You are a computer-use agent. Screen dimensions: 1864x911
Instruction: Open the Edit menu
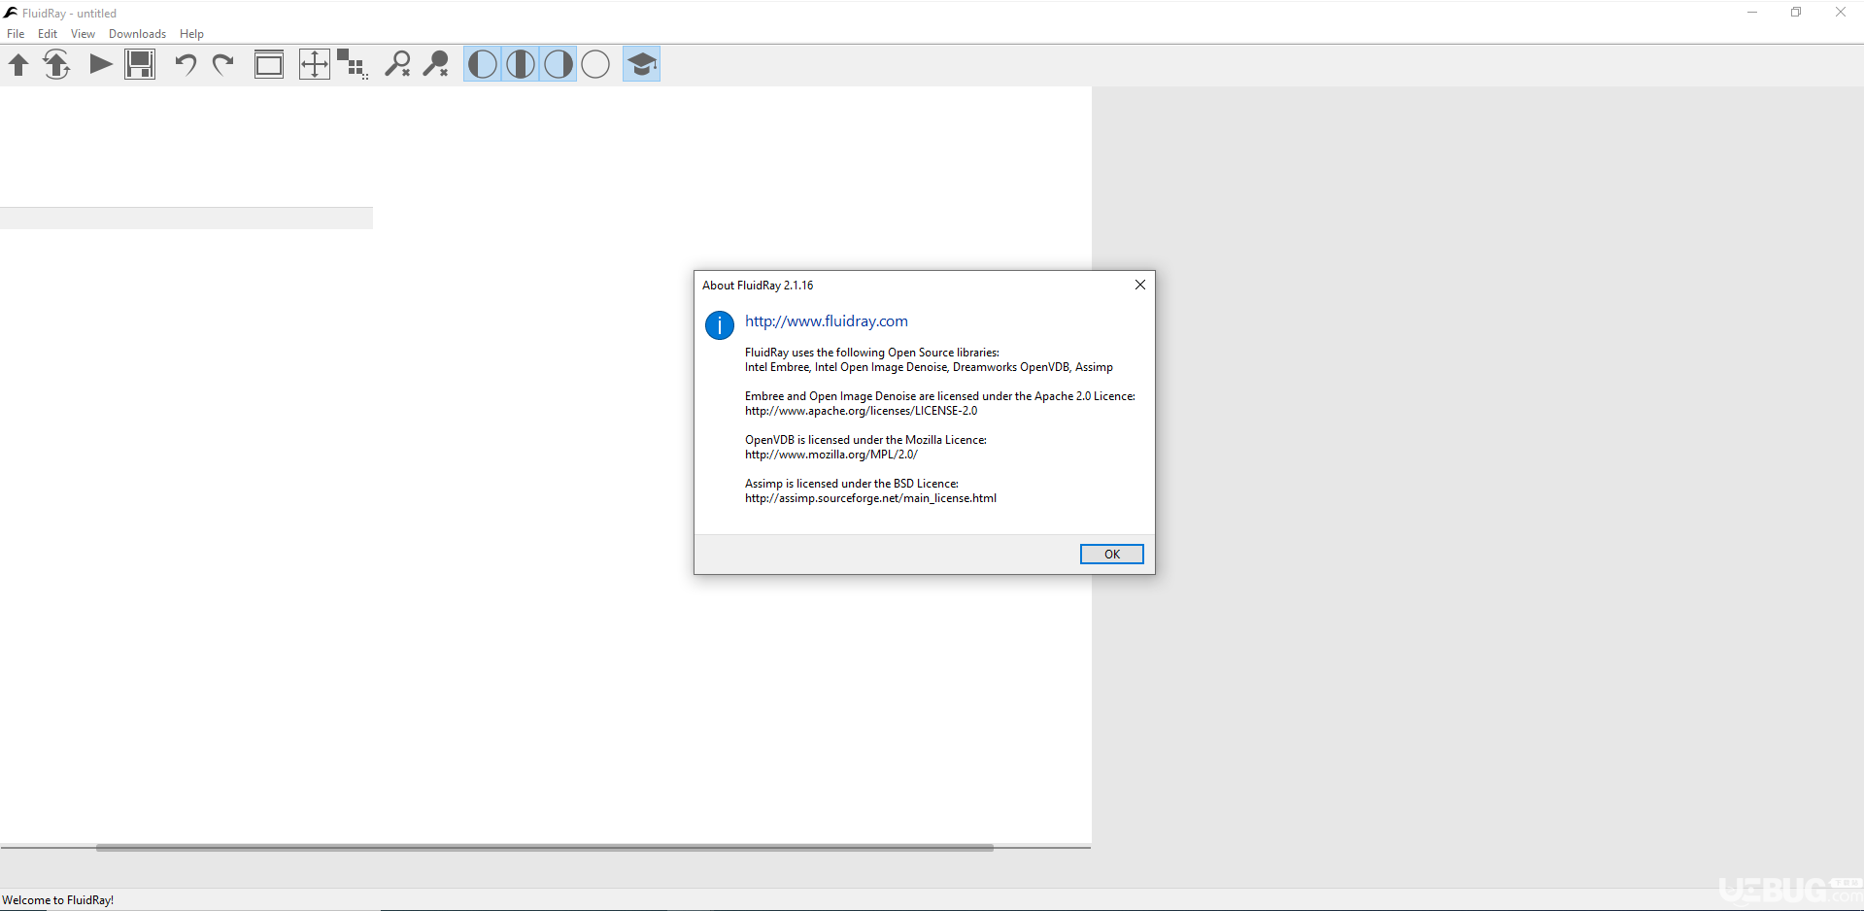click(x=48, y=34)
